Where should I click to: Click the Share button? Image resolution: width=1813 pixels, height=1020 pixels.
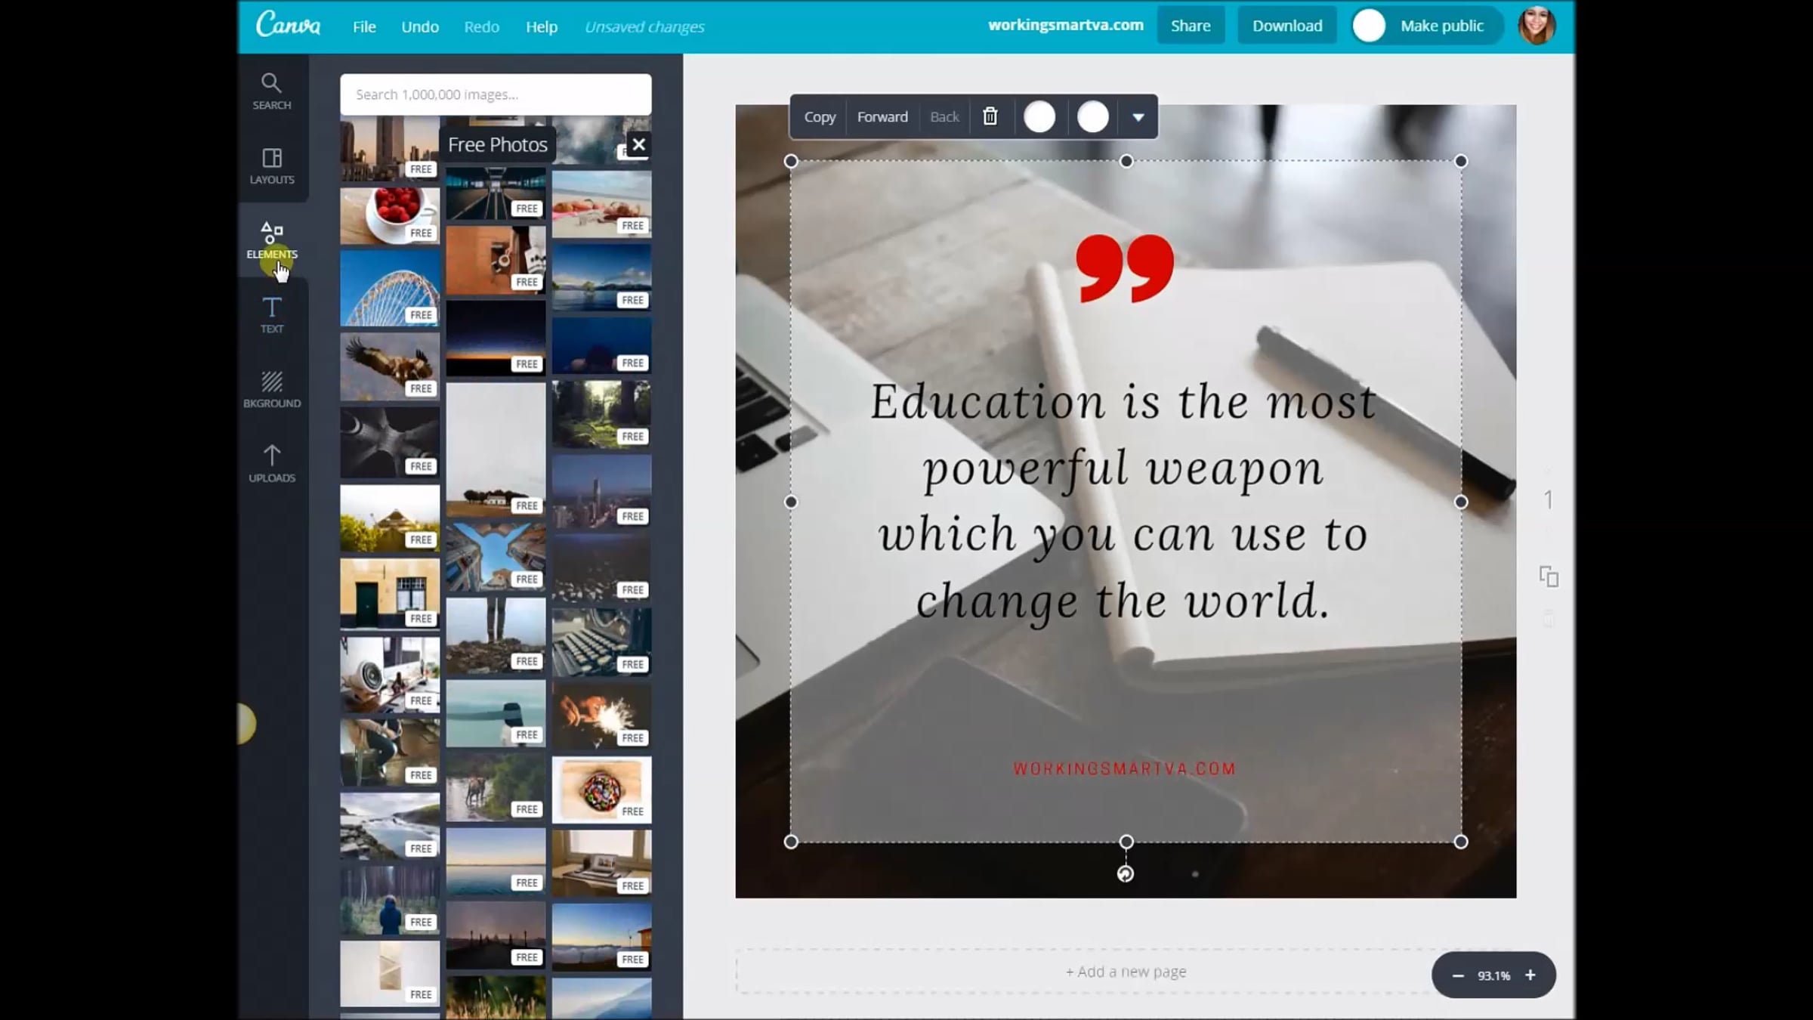pos(1190,26)
